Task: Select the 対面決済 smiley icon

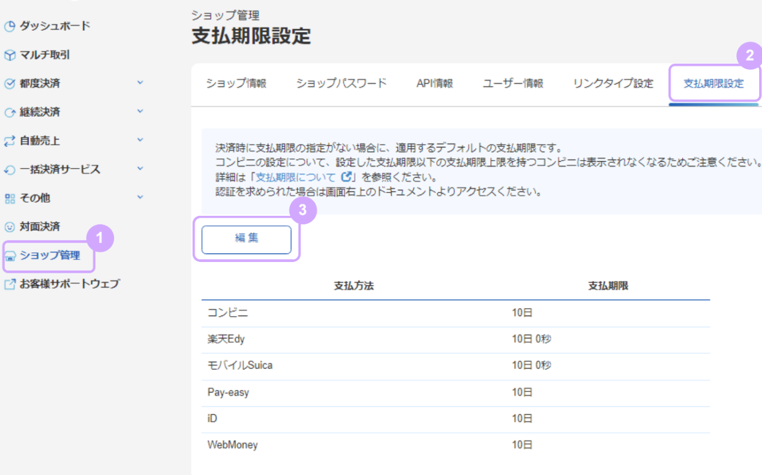Action: click(x=10, y=226)
